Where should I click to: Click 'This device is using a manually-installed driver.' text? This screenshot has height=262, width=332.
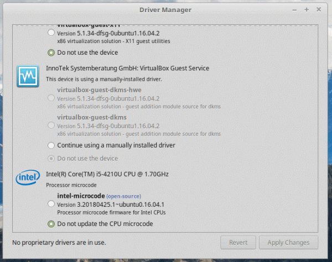pos(104,79)
